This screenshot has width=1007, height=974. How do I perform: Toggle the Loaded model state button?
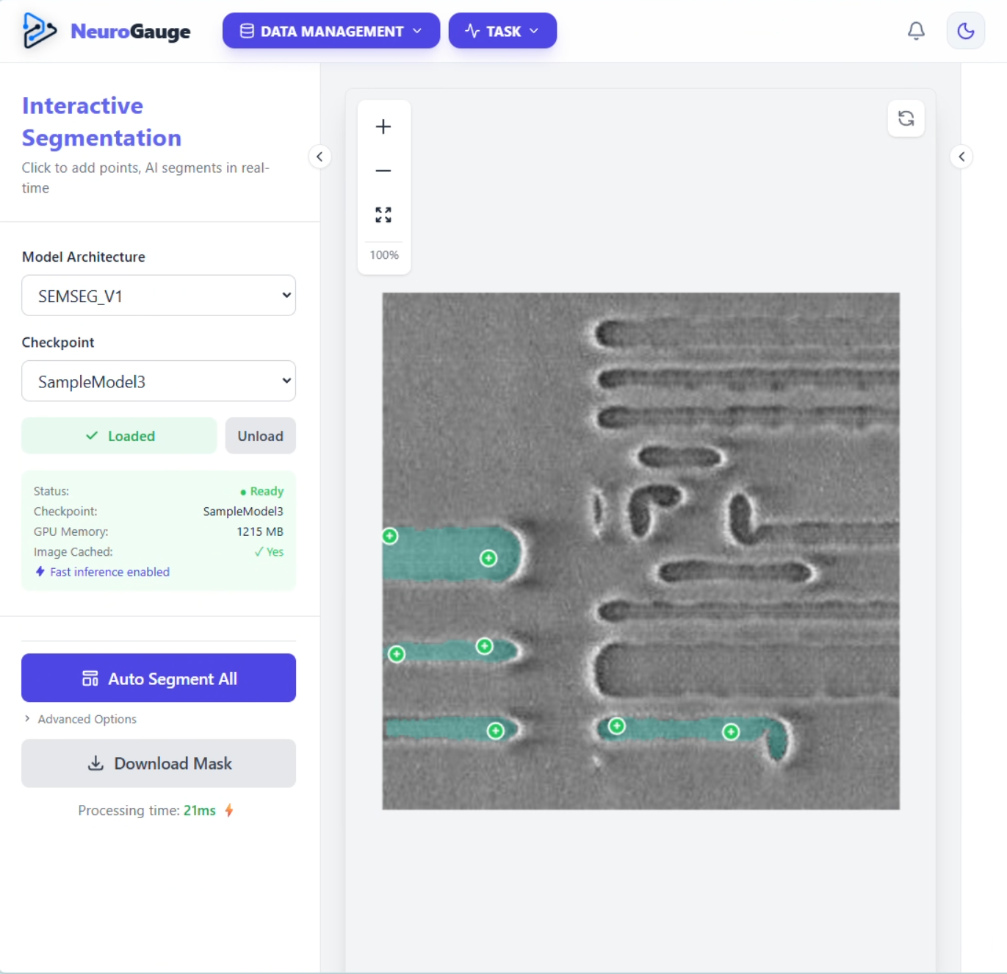click(119, 436)
